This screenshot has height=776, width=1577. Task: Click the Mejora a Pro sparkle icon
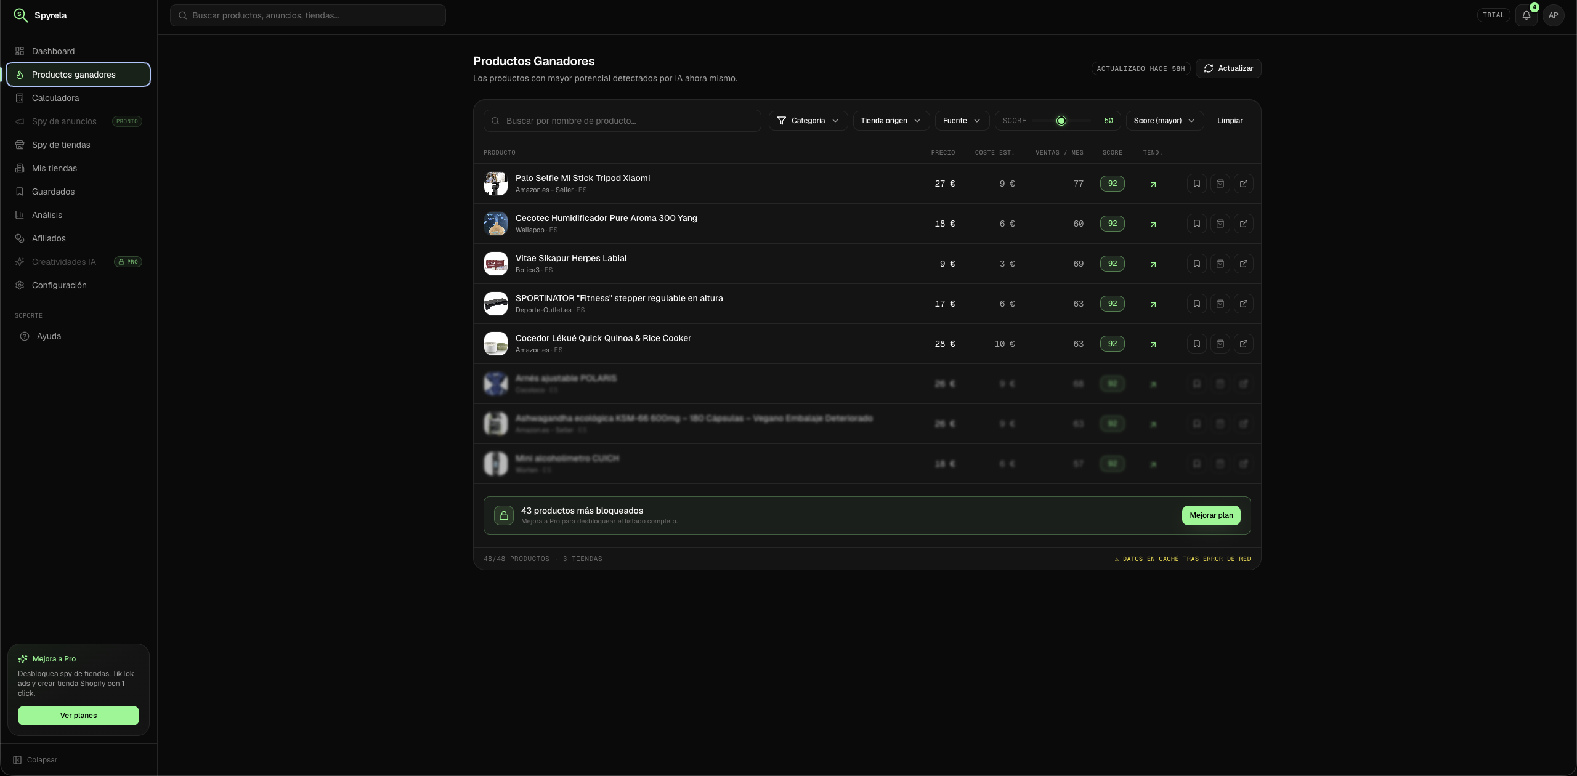23,659
